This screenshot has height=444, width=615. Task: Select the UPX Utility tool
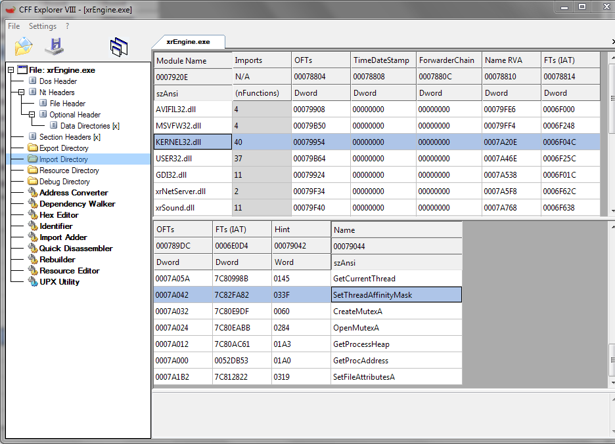point(59,282)
